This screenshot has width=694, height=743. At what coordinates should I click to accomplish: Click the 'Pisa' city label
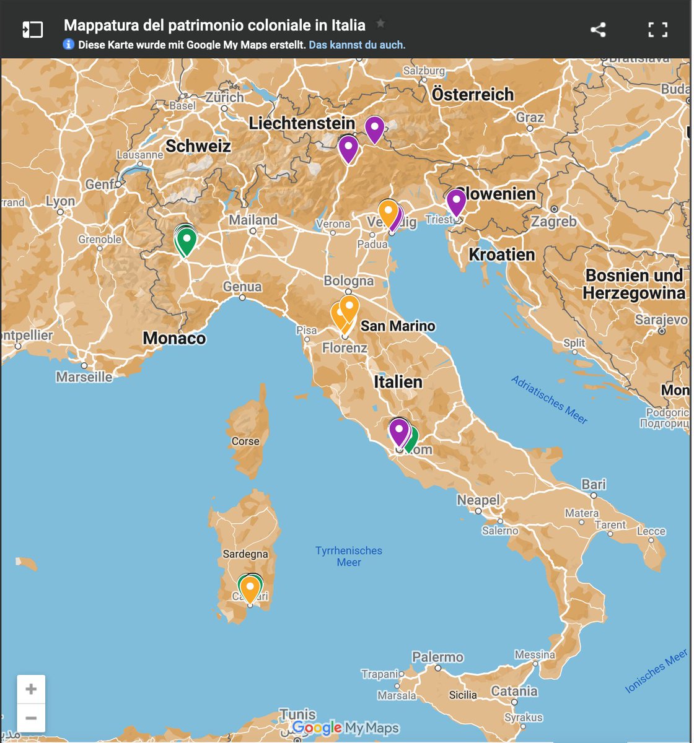click(x=306, y=331)
